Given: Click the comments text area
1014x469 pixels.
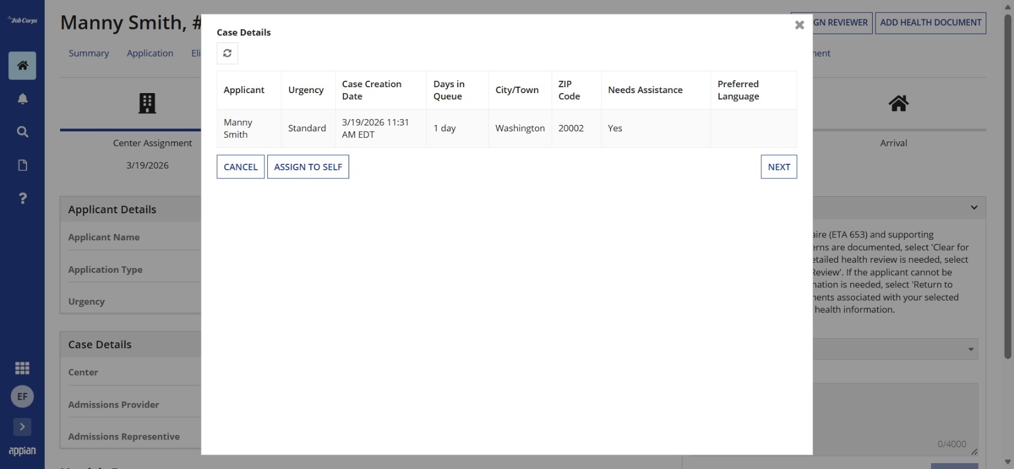Looking at the screenshot, I should click(x=895, y=419).
